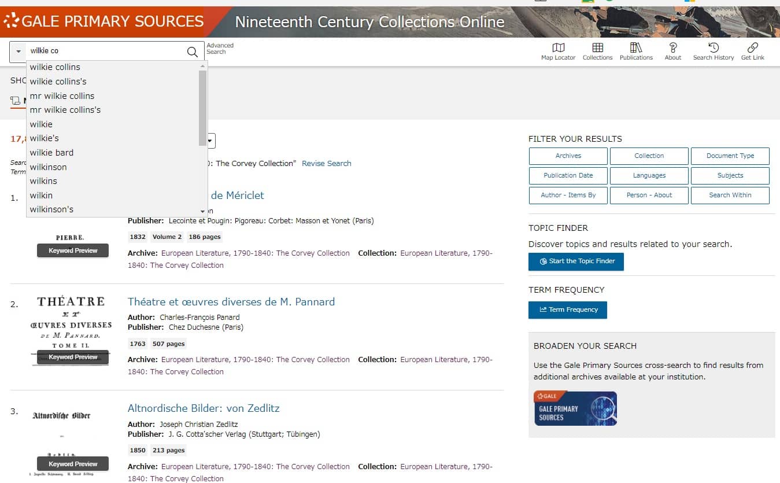
Task: Click author name Charles-François Panard
Action: (199, 318)
